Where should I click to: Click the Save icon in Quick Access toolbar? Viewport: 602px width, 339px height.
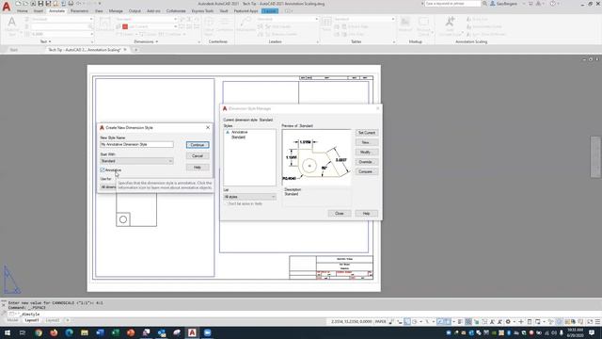point(40,4)
